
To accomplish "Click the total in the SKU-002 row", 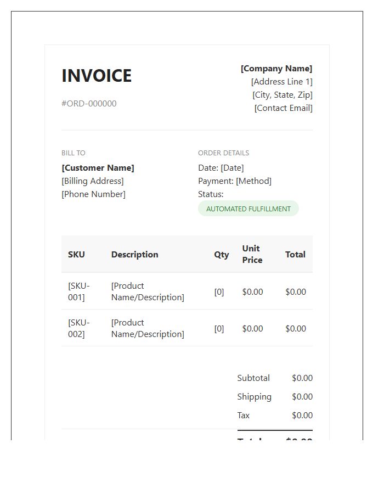I will (296, 329).
